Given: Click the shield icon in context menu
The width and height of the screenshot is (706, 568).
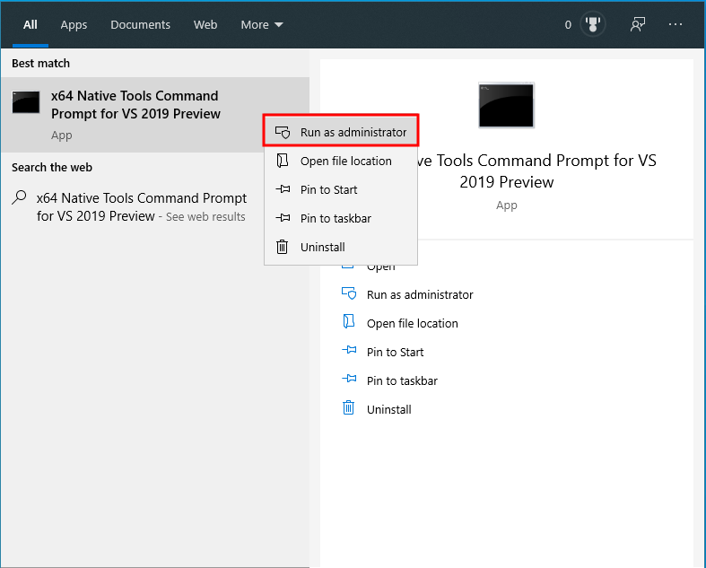Looking at the screenshot, I should (283, 133).
